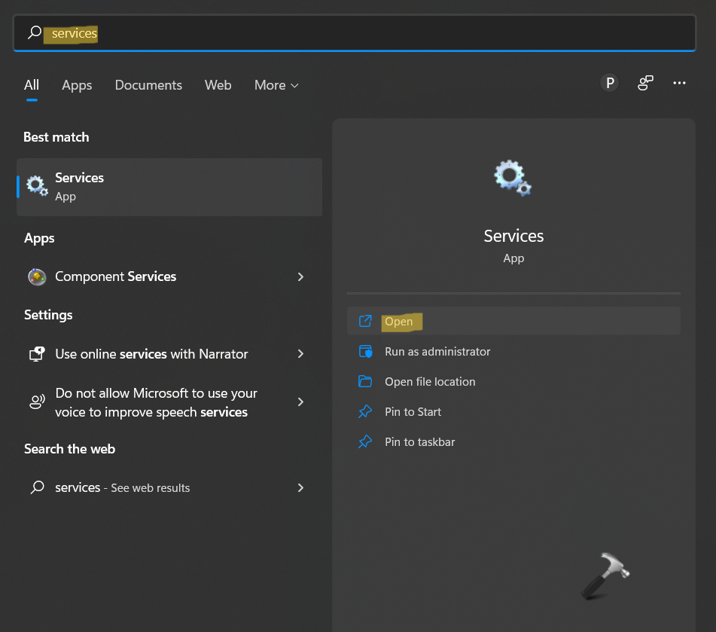The width and height of the screenshot is (716, 632).
Task: Click the Component Services app icon
Action: coord(37,276)
